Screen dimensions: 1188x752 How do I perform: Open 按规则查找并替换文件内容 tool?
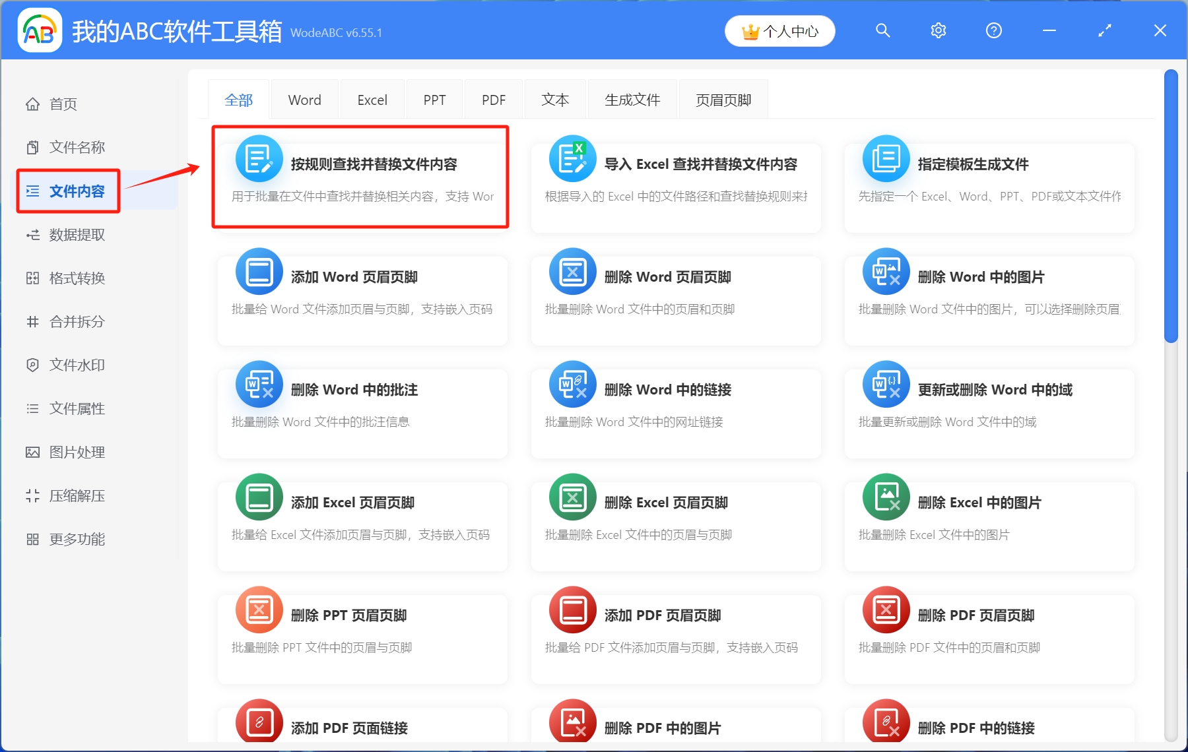pyautogui.click(x=360, y=177)
